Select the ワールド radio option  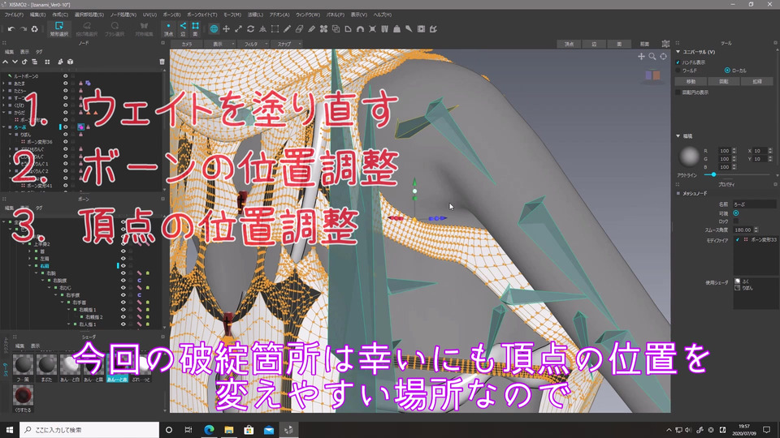click(678, 71)
